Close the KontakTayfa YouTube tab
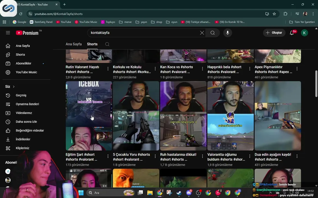Screen dimensions: 318x198 (57, 4)
